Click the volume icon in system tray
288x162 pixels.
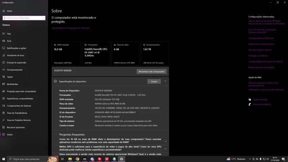[268, 159]
